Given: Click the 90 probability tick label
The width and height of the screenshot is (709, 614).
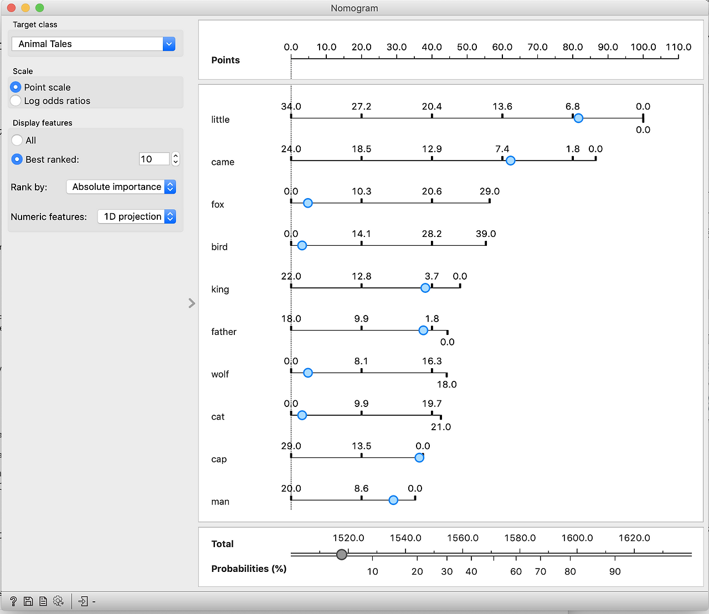Looking at the screenshot, I should coord(615,571).
